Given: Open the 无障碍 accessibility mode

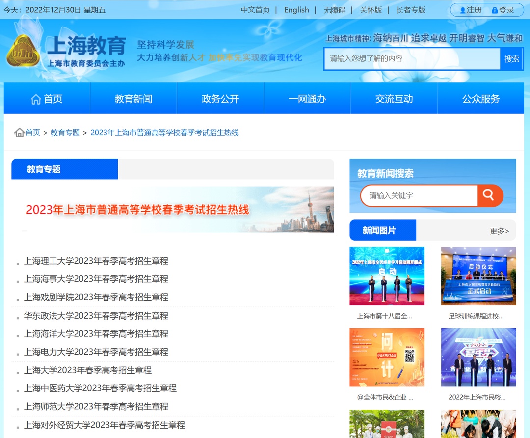Looking at the screenshot, I should tap(335, 10).
